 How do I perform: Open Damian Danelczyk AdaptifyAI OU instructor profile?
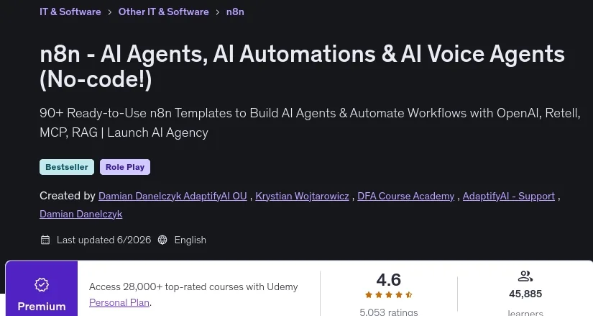[x=173, y=196]
